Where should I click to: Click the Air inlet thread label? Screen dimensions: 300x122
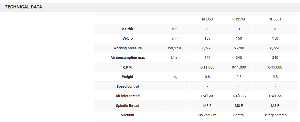click(128, 96)
